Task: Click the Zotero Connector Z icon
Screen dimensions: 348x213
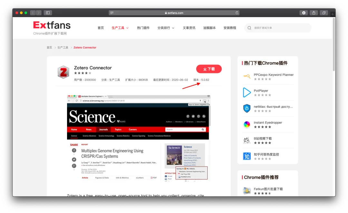Action: pyautogui.click(x=63, y=72)
